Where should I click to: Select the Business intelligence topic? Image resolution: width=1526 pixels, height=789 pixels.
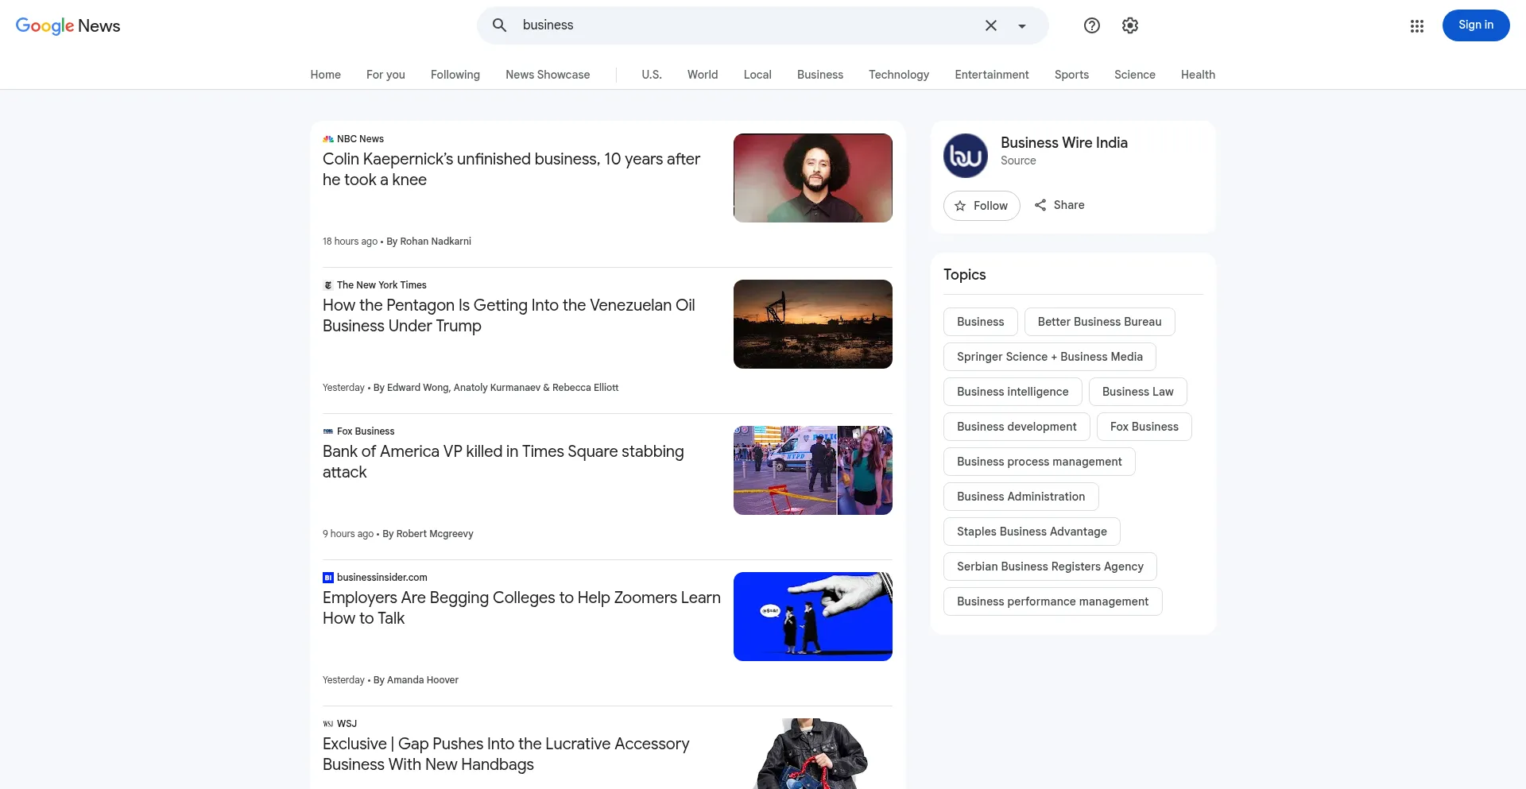click(x=1013, y=392)
